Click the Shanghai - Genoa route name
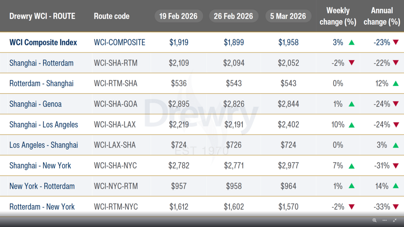404x227 pixels. 35,104
